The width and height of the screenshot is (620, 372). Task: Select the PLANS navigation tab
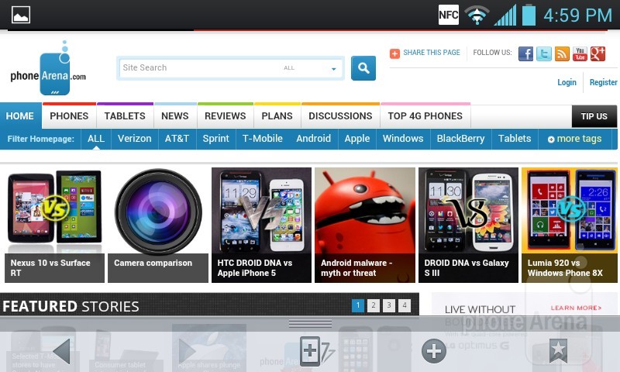pyautogui.click(x=277, y=115)
